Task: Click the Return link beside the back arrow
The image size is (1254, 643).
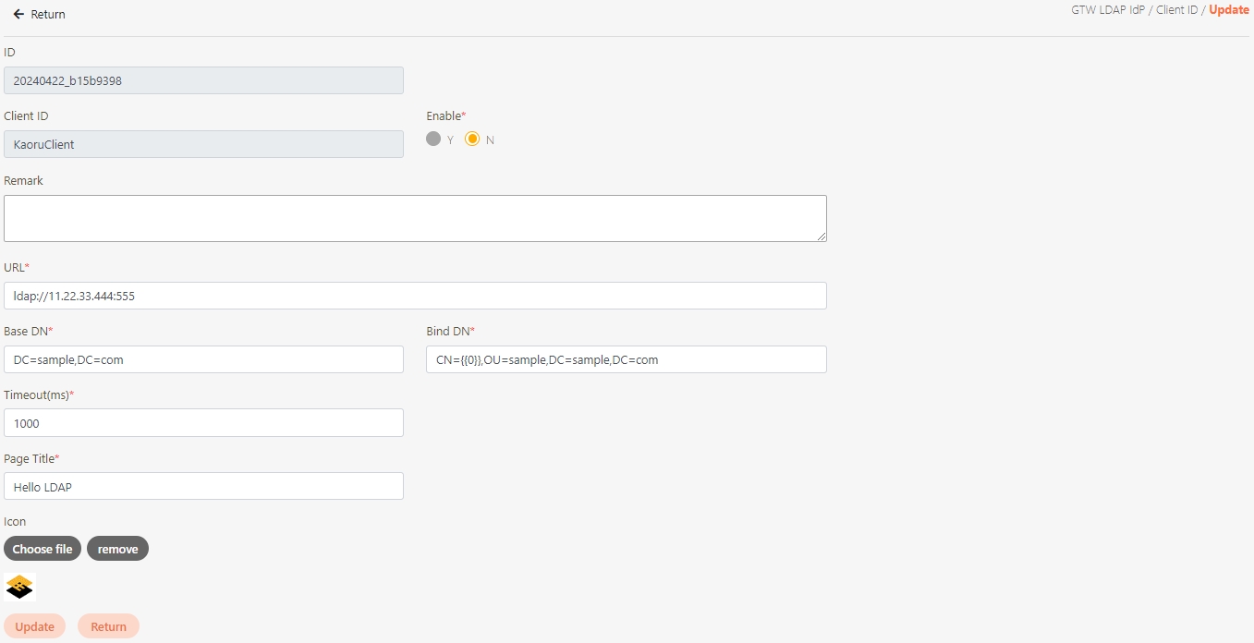Action: (x=48, y=15)
